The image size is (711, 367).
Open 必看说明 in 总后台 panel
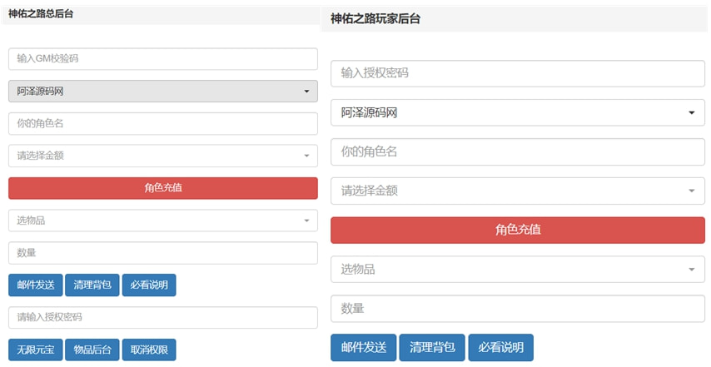148,285
